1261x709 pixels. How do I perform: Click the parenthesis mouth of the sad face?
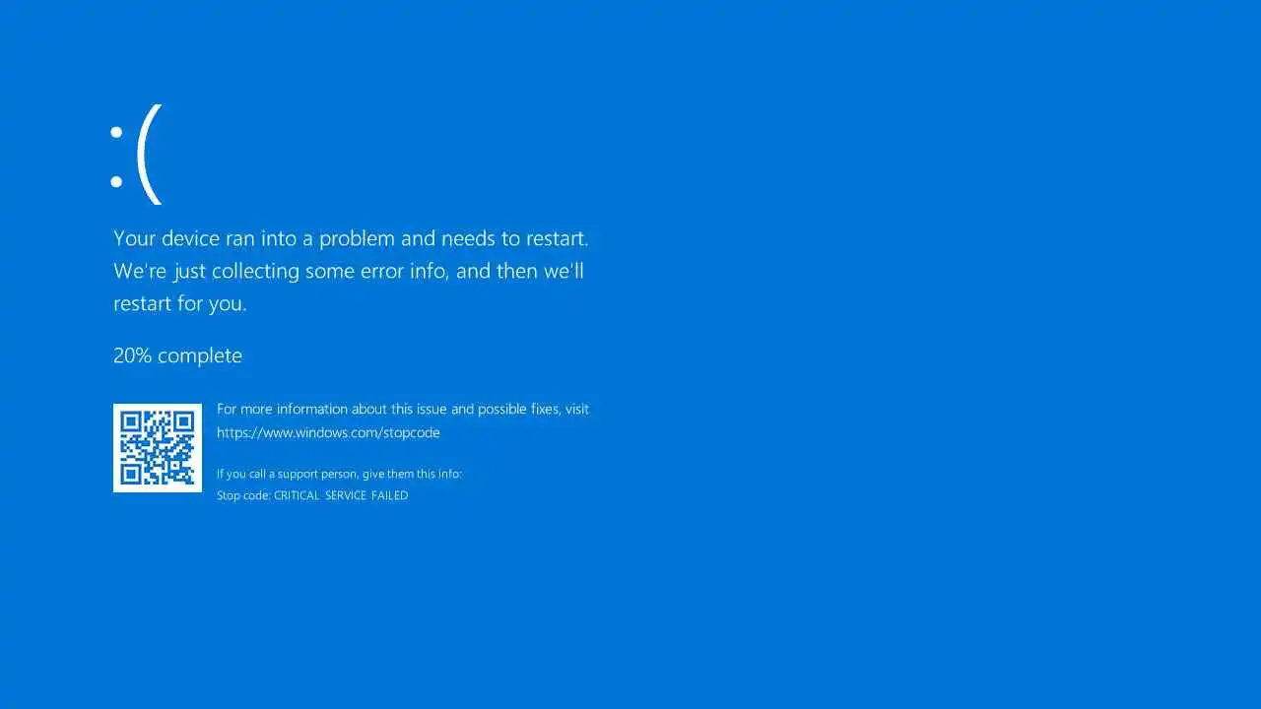coord(149,155)
